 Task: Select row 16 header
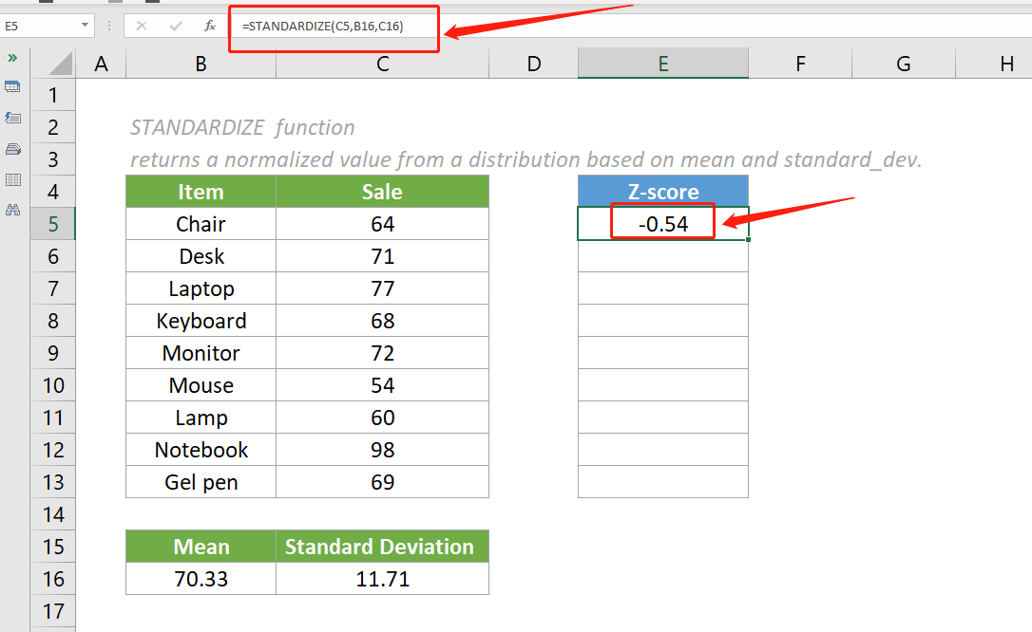(53, 579)
